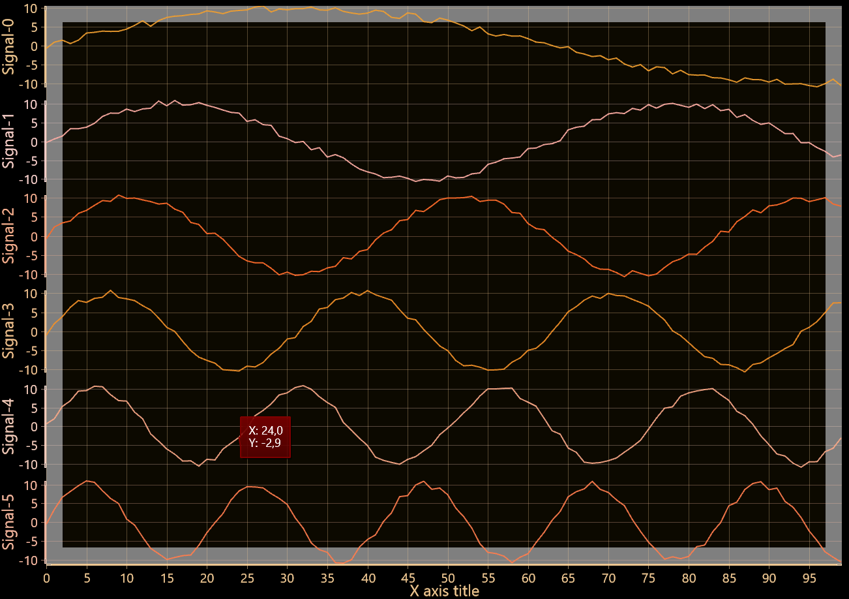Click X axis tick label 85

[x=729, y=578]
